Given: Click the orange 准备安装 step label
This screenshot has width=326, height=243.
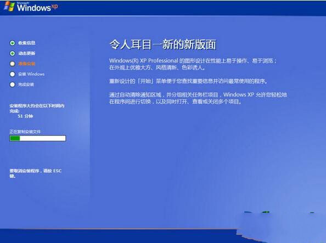Looking at the screenshot, I should click(x=26, y=64).
